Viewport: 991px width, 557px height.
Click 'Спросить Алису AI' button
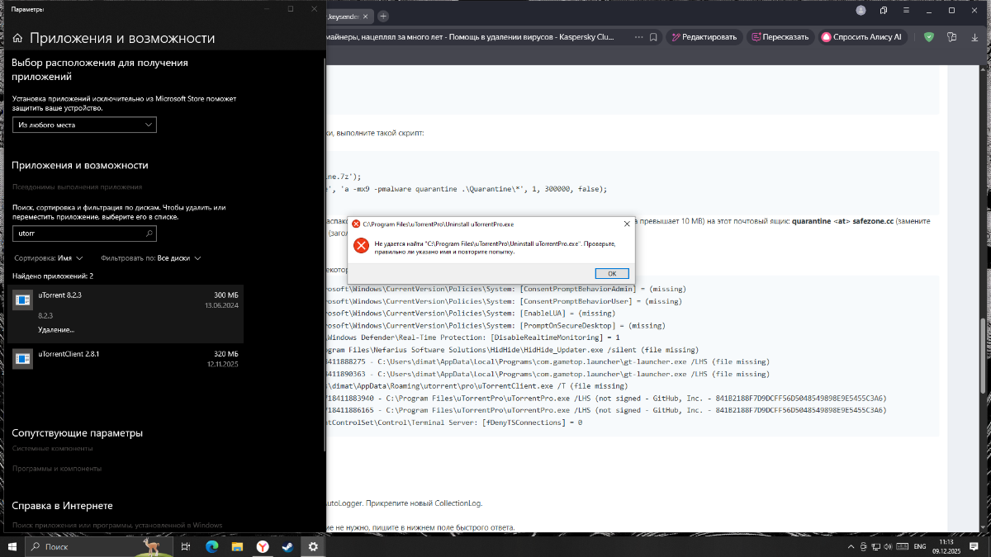click(x=863, y=37)
